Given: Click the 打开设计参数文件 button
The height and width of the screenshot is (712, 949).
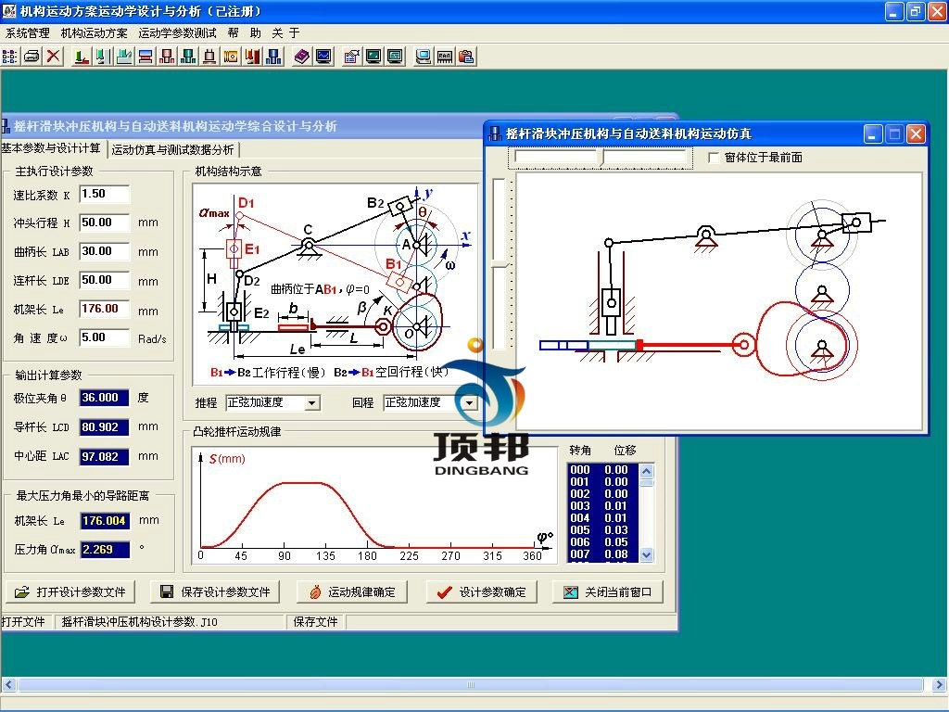Looking at the screenshot, I should (x=71, y=592).
